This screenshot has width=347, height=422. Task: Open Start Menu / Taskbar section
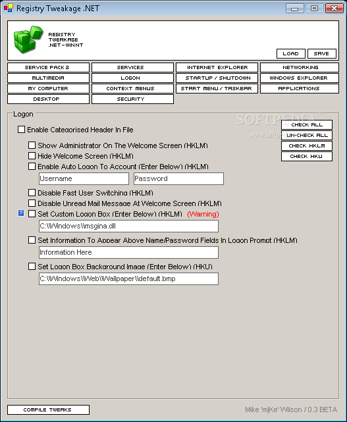pos(217,88)
